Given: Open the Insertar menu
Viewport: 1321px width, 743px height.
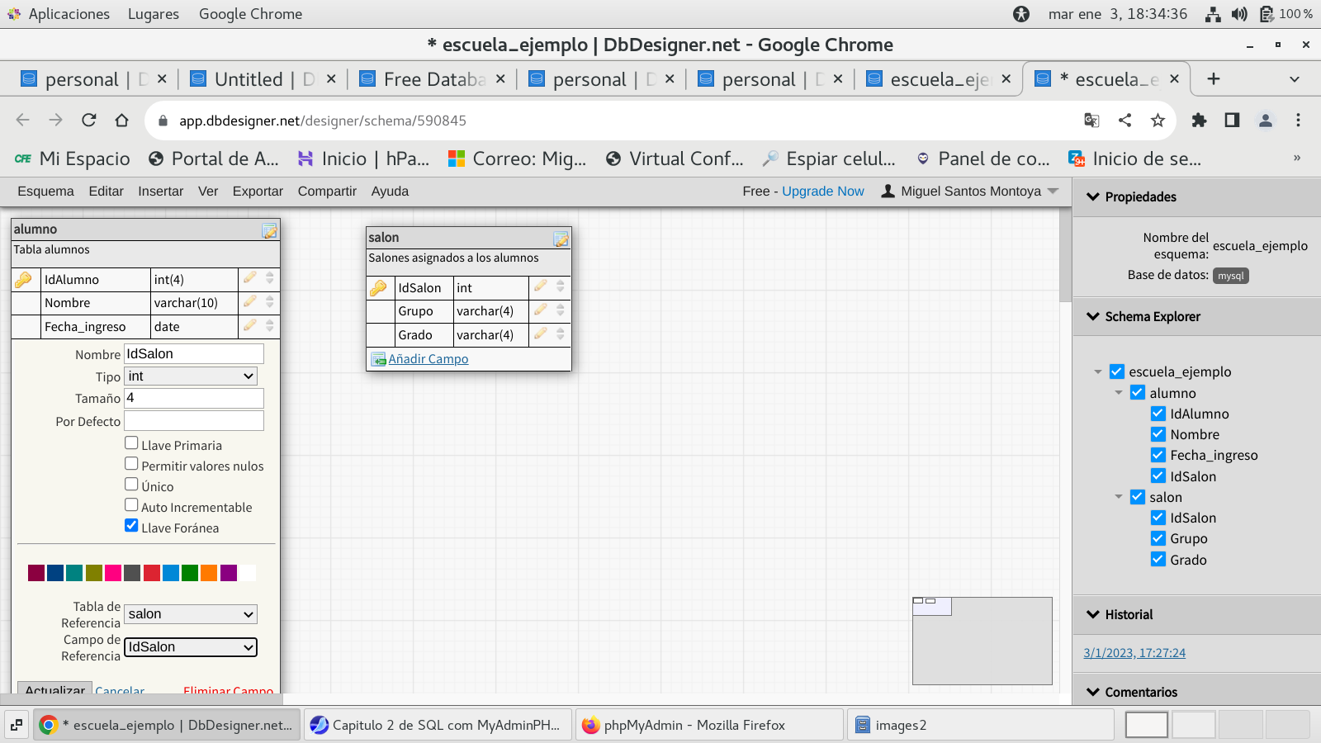Looking at the screenshot, I should pyautogui.click(x=160, y=192).
